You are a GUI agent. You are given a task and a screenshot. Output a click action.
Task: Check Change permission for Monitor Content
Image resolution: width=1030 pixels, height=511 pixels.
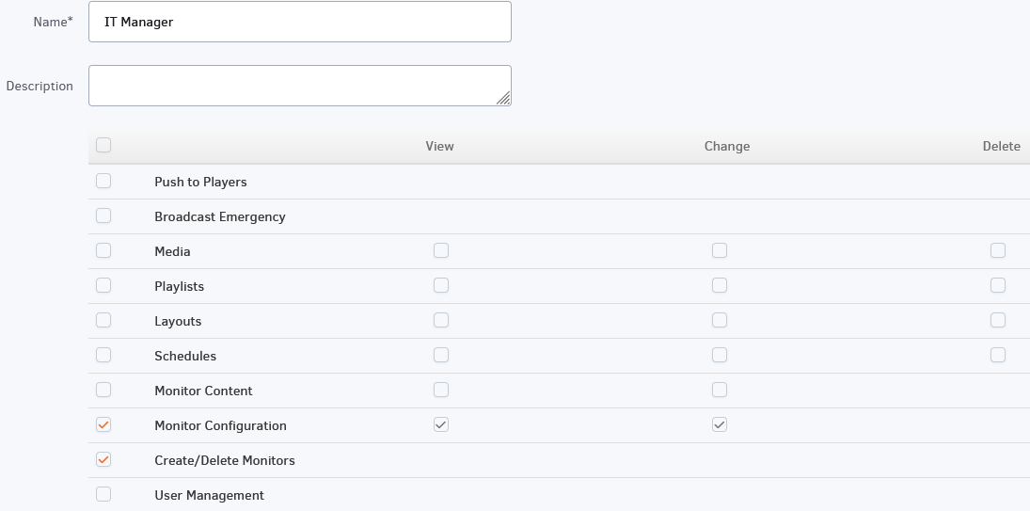click(x=720, y=390)
